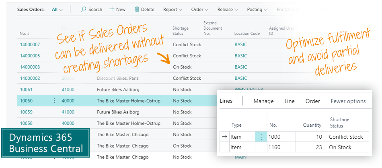The width and height of the screenshot is (382, 168).
Task: Click the Quantity column header in Lines
Action: (x=312, y=125)
